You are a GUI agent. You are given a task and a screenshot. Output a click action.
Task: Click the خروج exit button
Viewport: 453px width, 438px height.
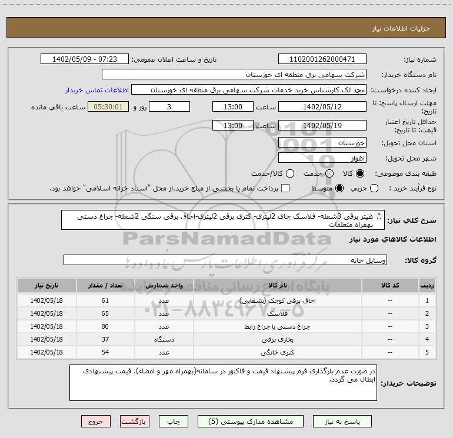tap(96, 422)
